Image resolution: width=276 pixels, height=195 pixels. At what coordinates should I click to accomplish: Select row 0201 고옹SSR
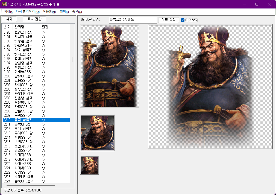tap(36, 80)
